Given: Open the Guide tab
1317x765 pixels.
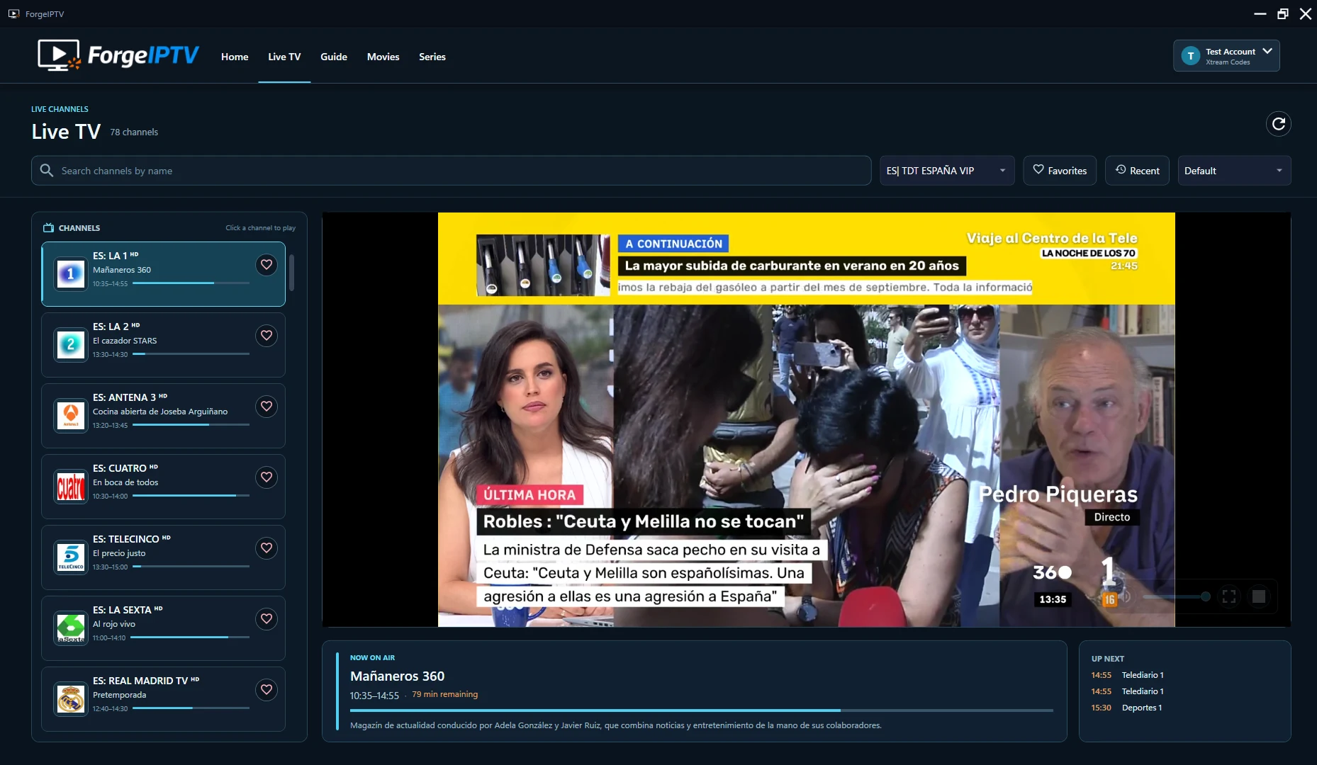Looking at the screenshot, I should click(x=334, y=57).
